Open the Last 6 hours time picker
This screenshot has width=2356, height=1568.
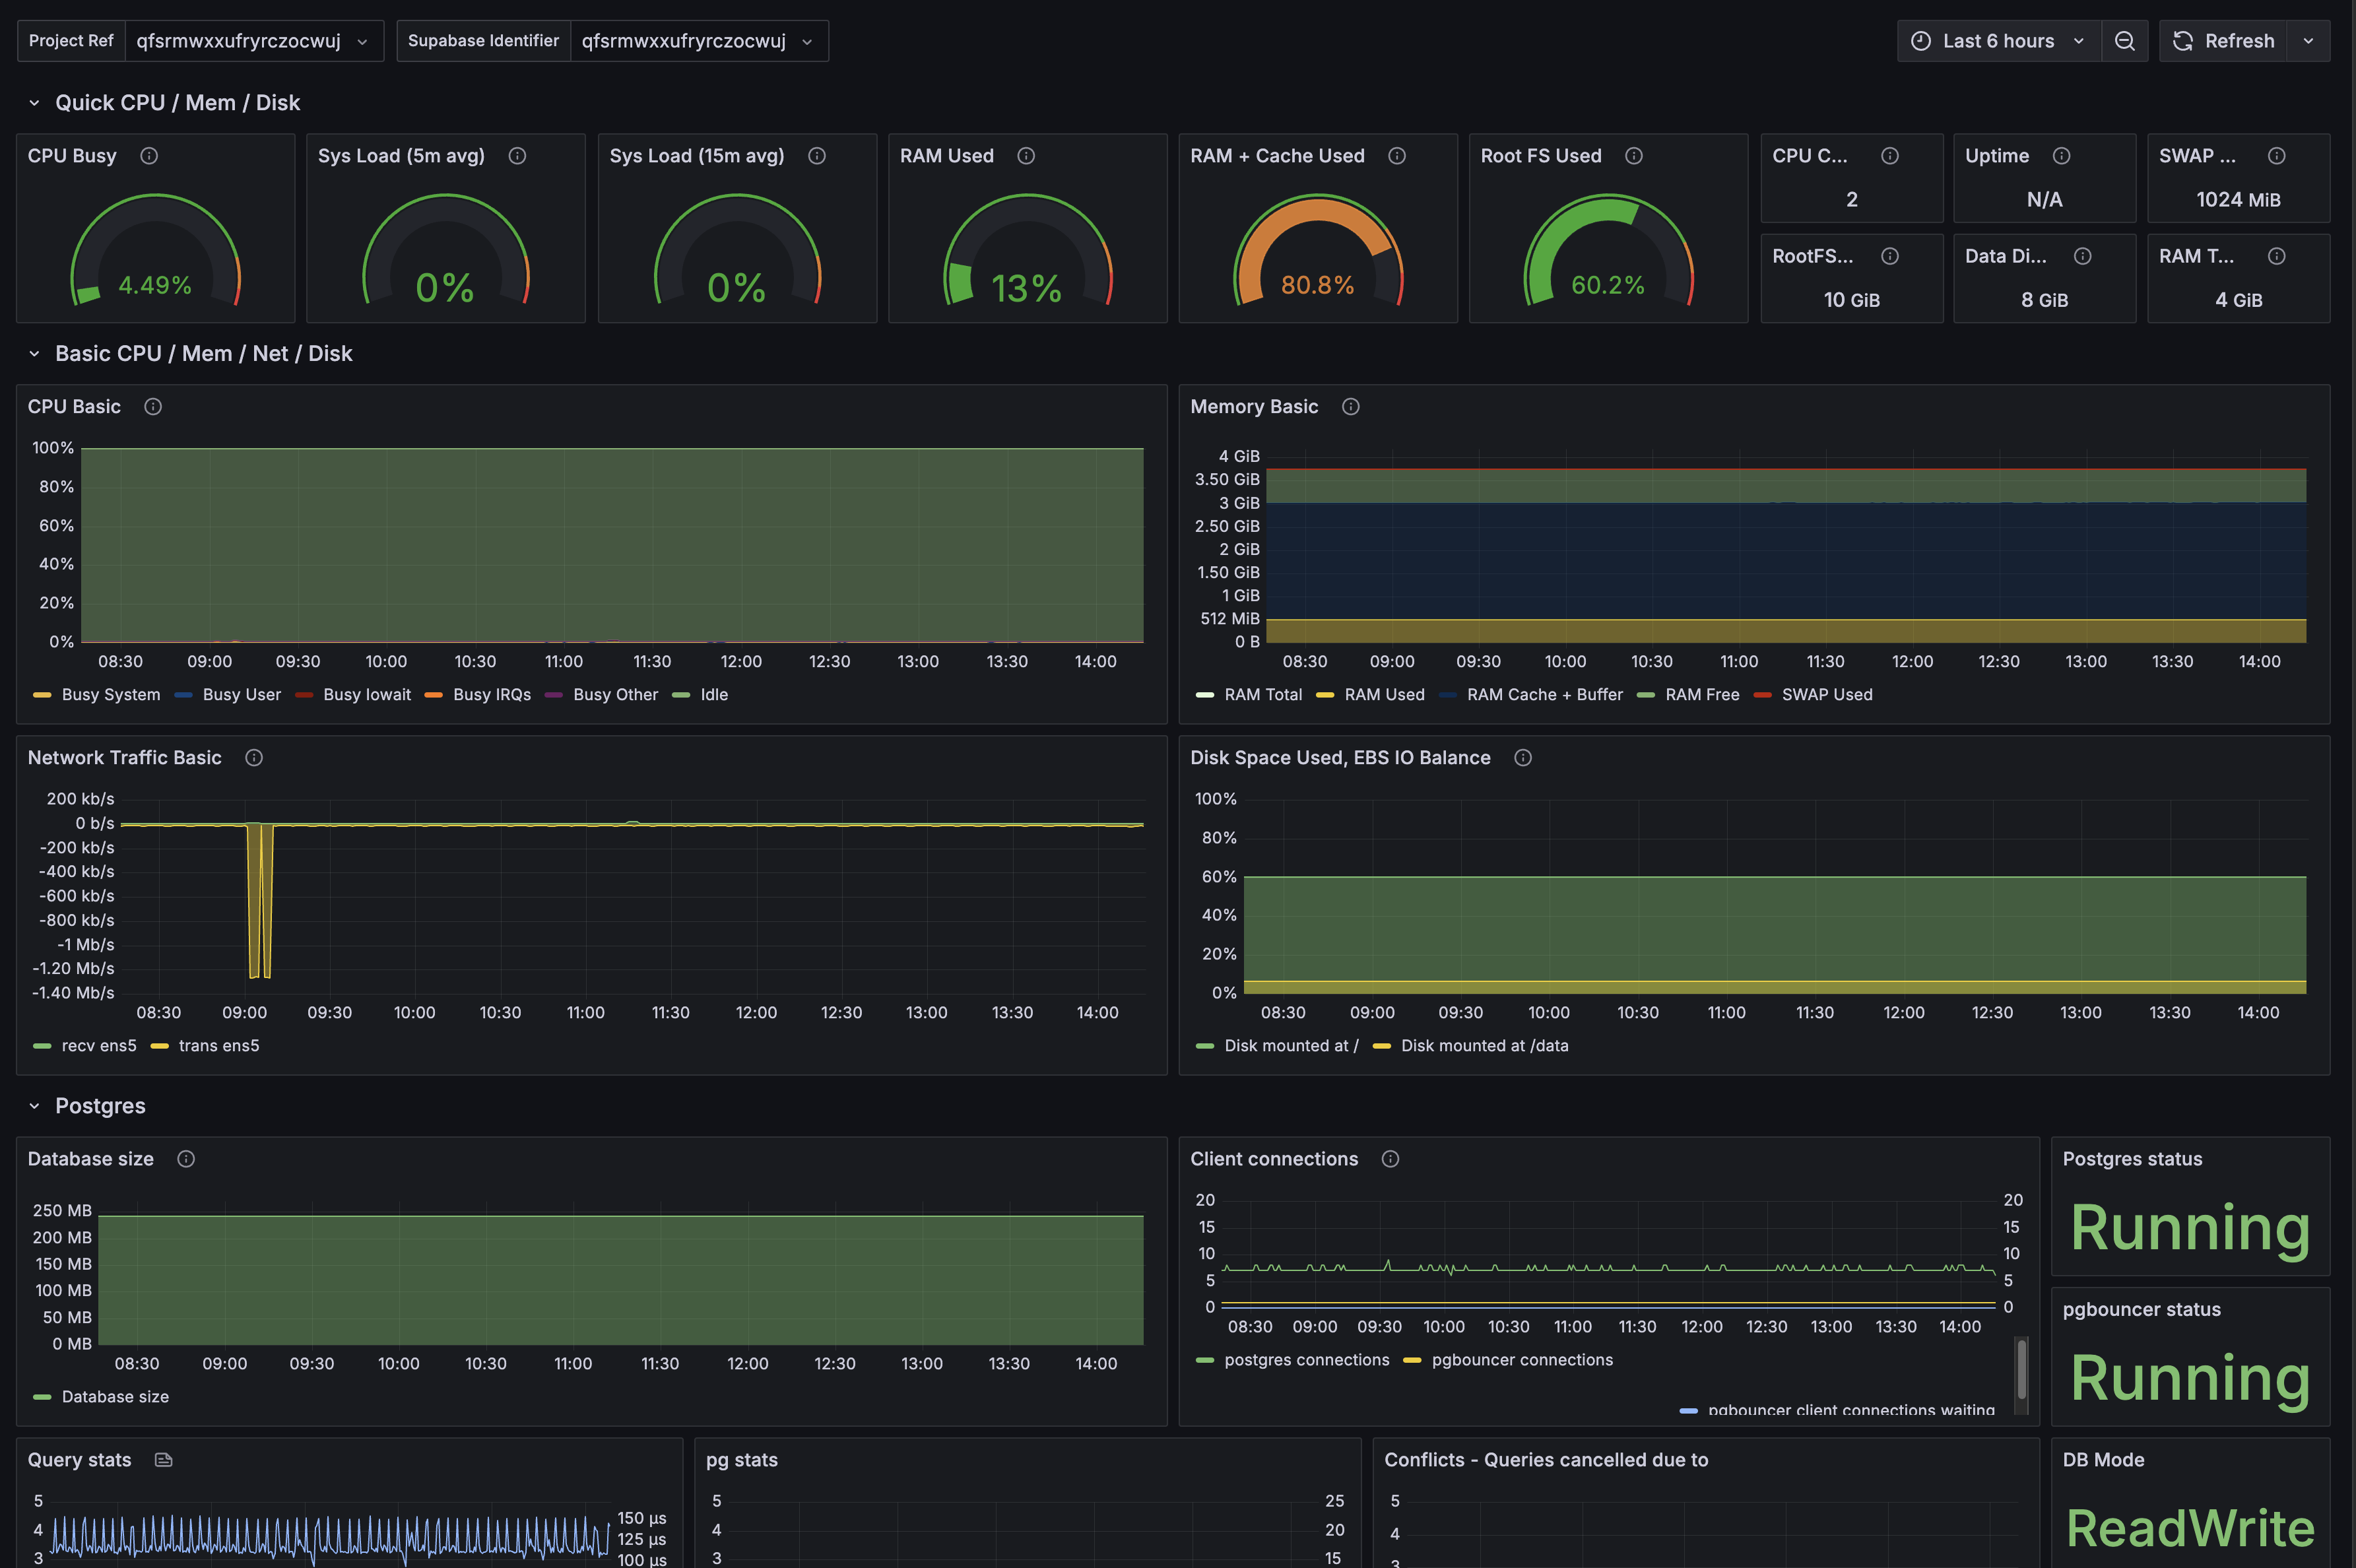pos(1998,41)
